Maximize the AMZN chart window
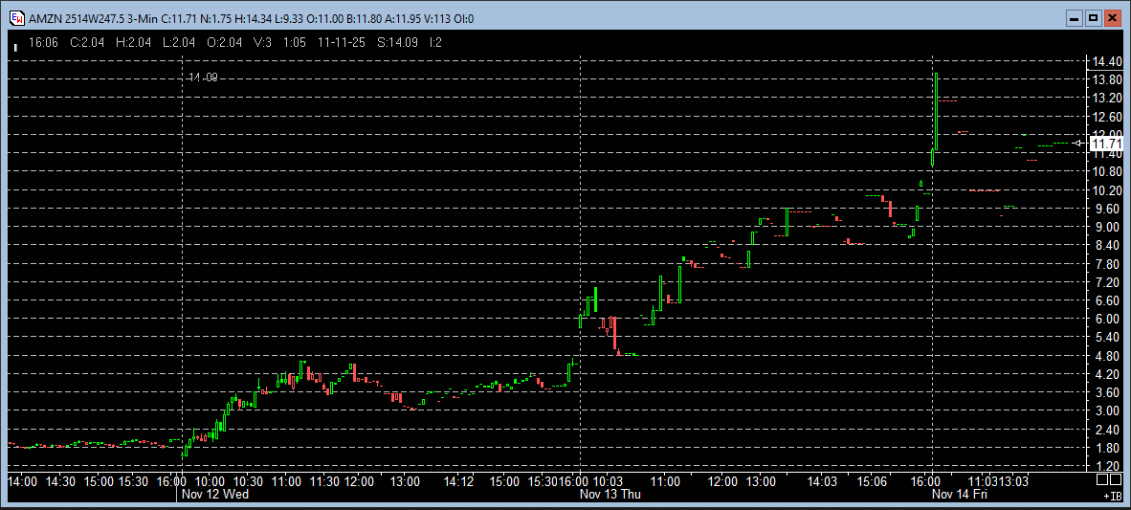Screen dimensions: 1131x510 click(x=1093, y=18)
